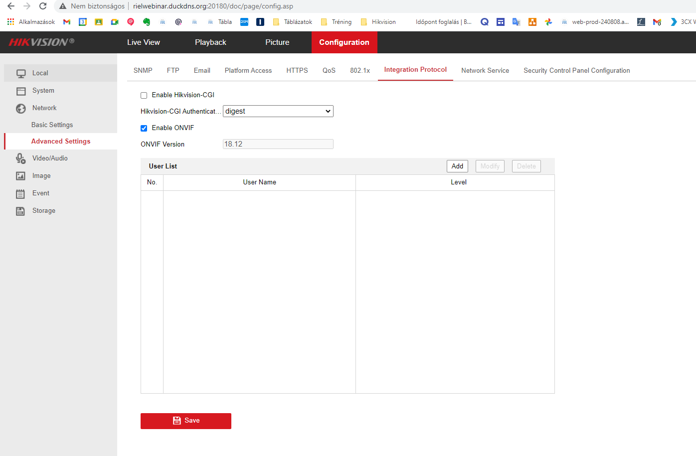Click the Level column header

coord(459,182)
